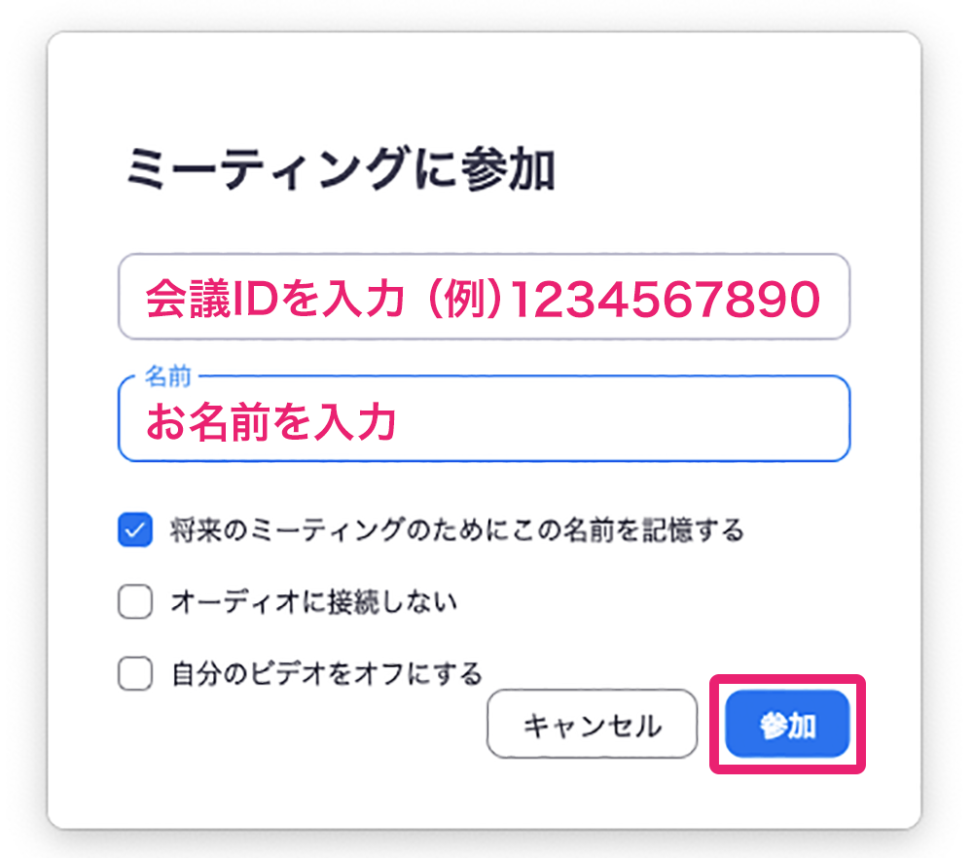Uncheck the remember name checkbox
The image size is (973, 858).
135,530
